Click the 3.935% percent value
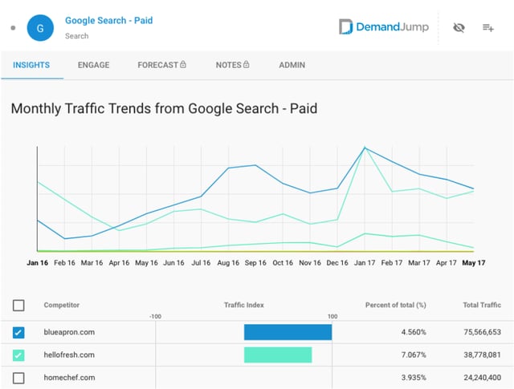The image size is (514, 389). tap(414, 378)
